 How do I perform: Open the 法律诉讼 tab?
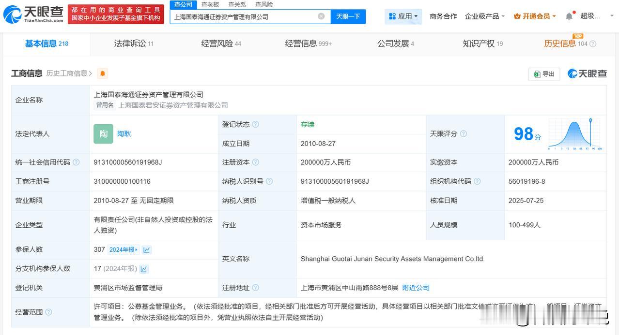[134, 44]
